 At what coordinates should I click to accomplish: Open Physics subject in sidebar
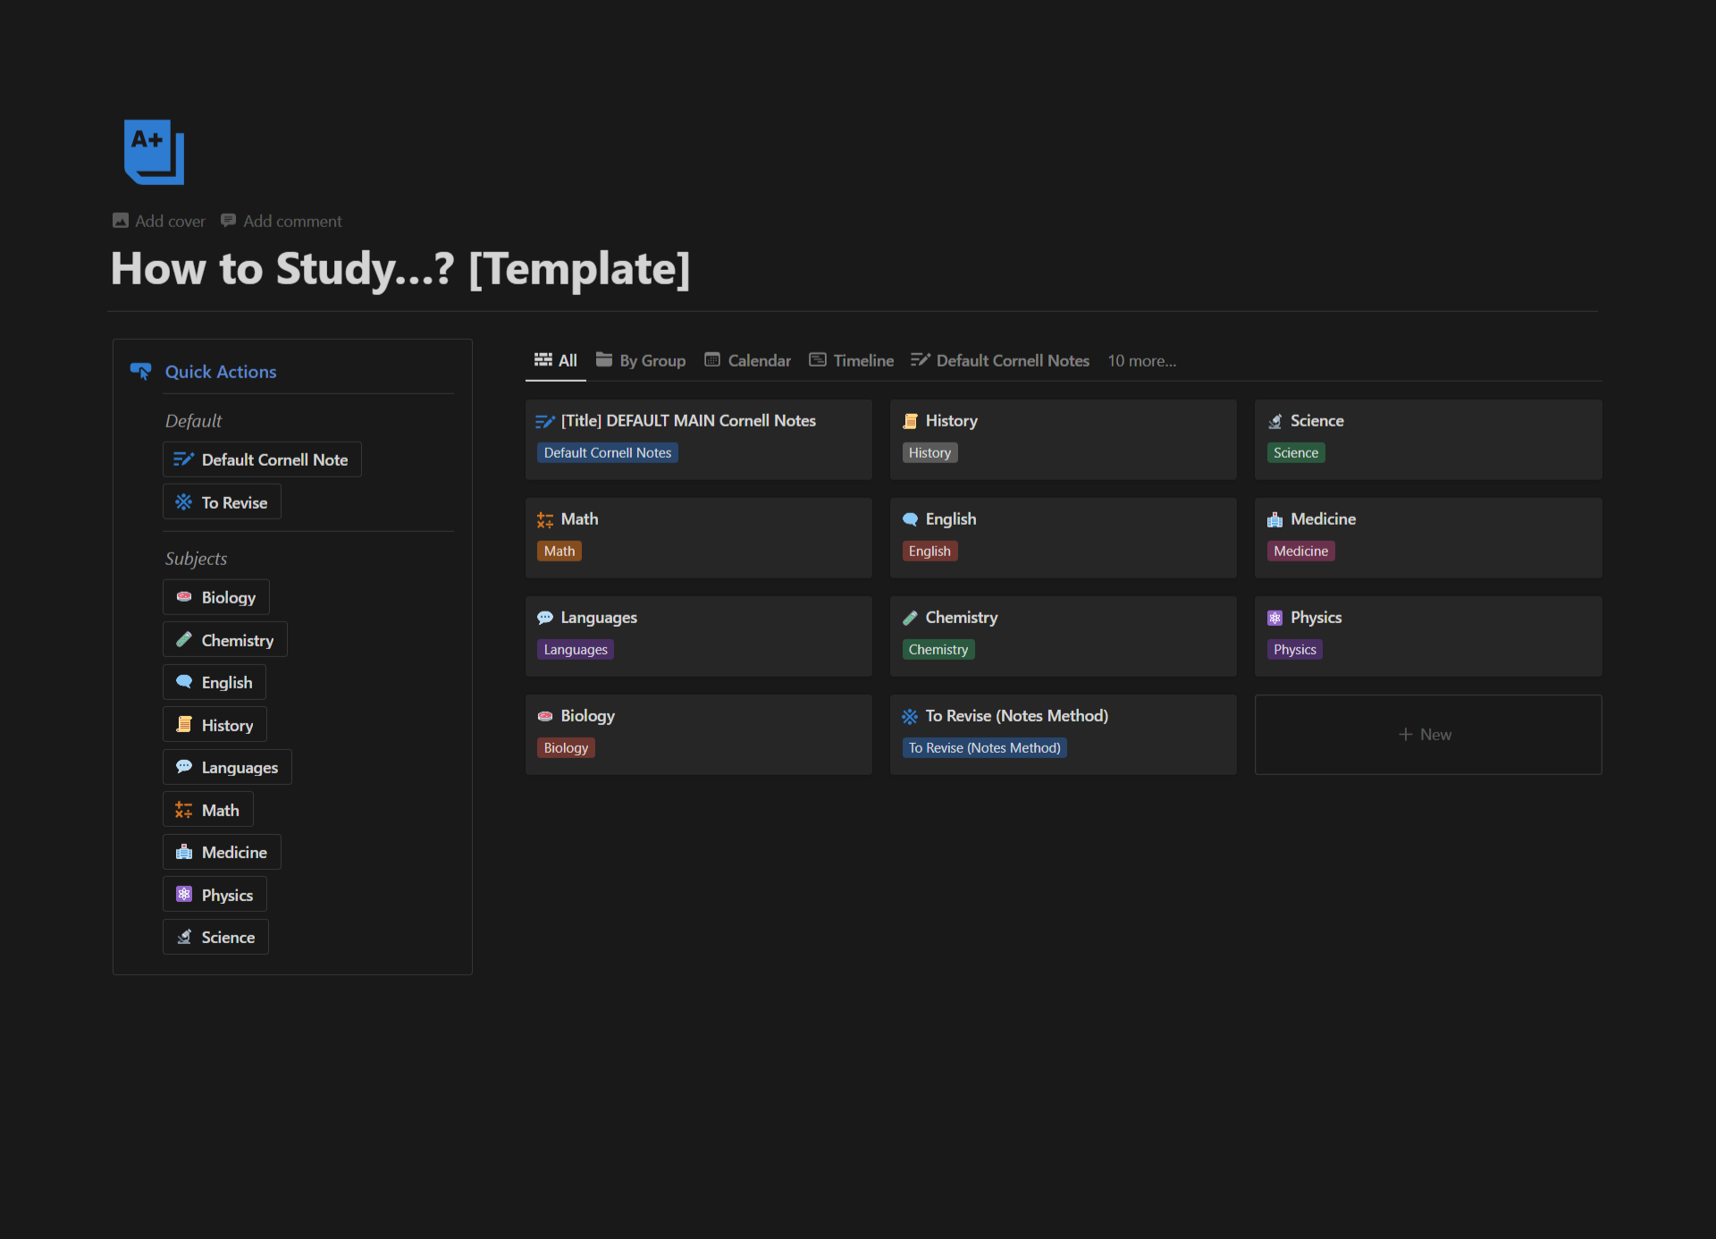pos(215,895)
